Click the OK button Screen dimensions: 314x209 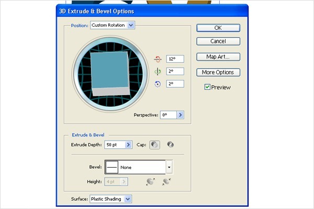(x=218, y=28)
